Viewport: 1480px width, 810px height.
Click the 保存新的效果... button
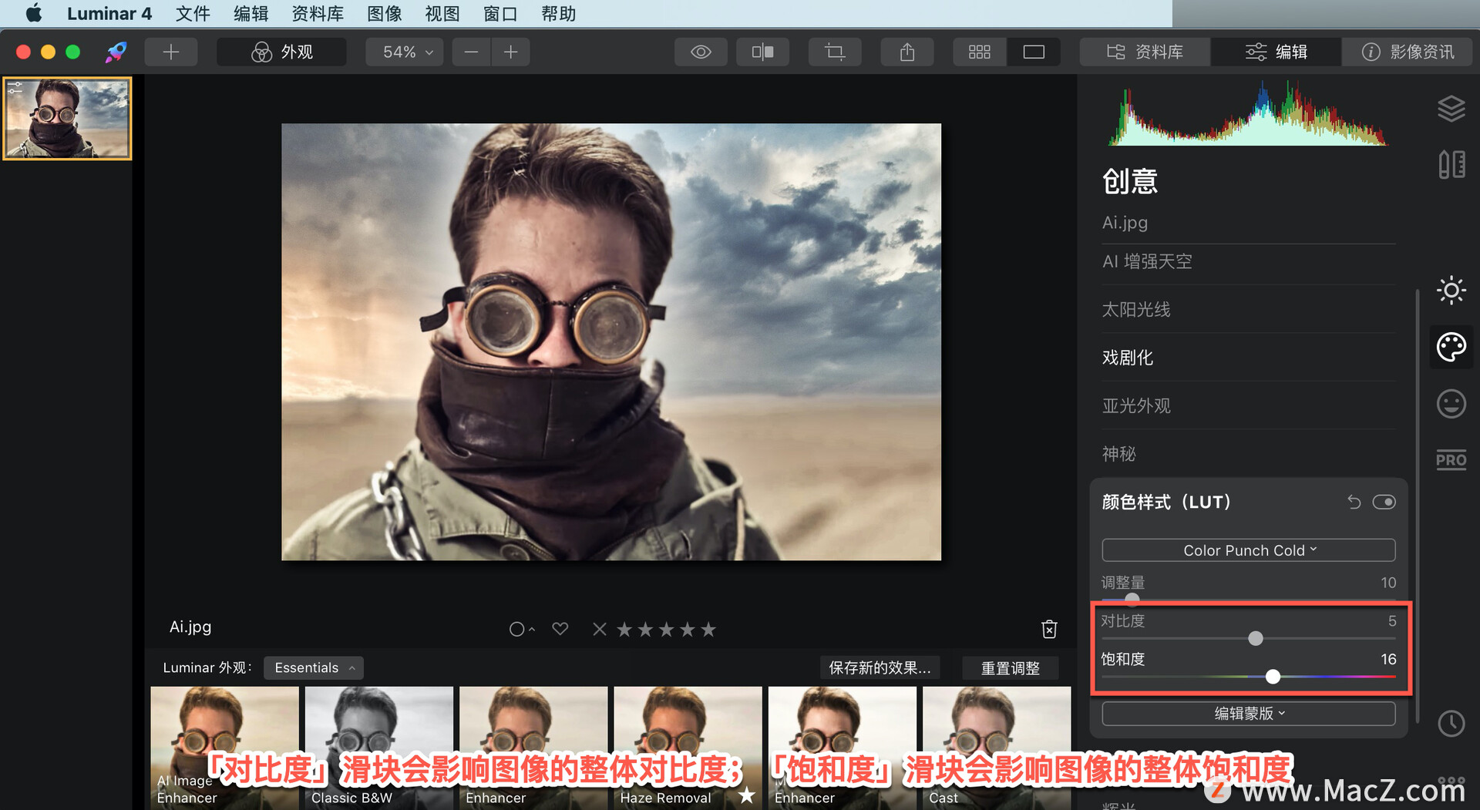point(880,668)
